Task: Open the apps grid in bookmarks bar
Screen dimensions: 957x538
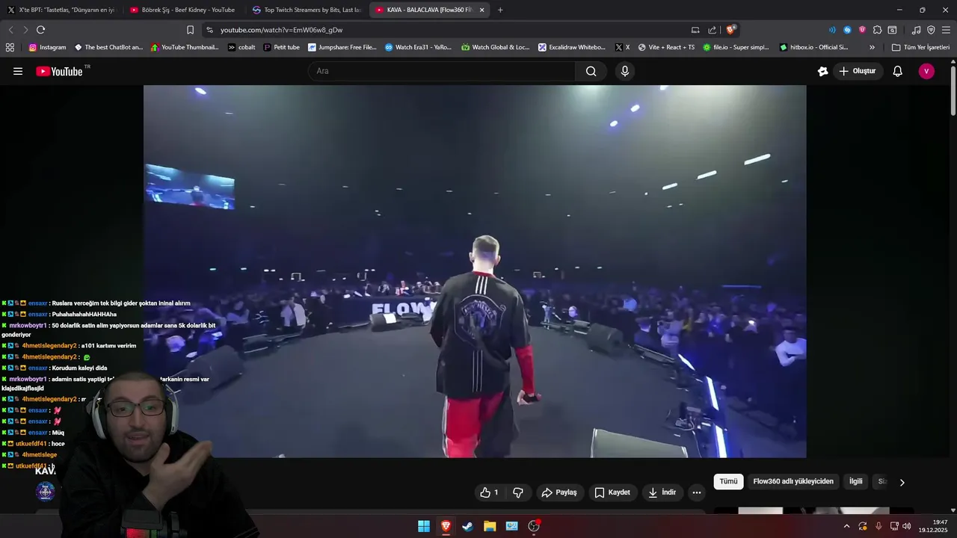Action: pos(10,47)
